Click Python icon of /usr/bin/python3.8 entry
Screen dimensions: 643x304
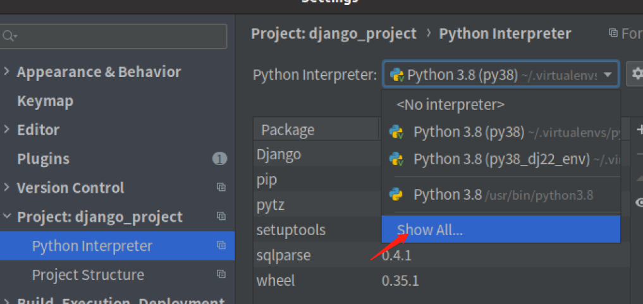click(x=396, y=195)
